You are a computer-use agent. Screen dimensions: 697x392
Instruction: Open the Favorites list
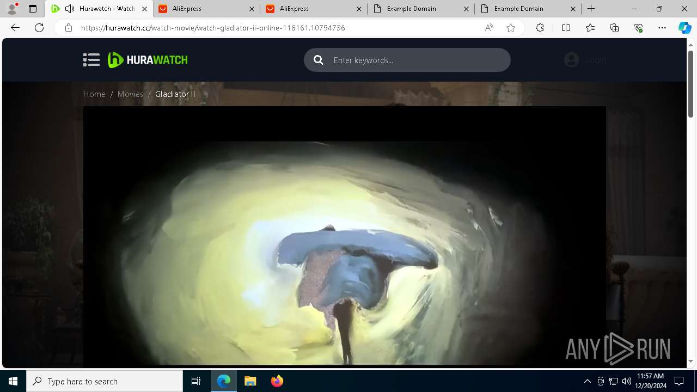click(x=590, y=28)
